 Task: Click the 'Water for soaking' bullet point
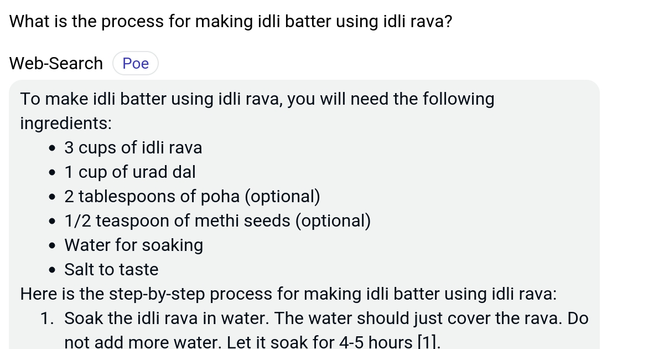(134, 245)
